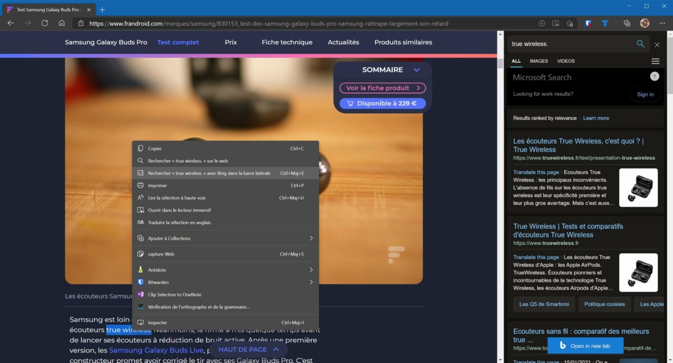Image resolution: width=673 pixels, height=363 pixels.
Task: Open Microsoft Search help question mark
Action: pos(654,77)
